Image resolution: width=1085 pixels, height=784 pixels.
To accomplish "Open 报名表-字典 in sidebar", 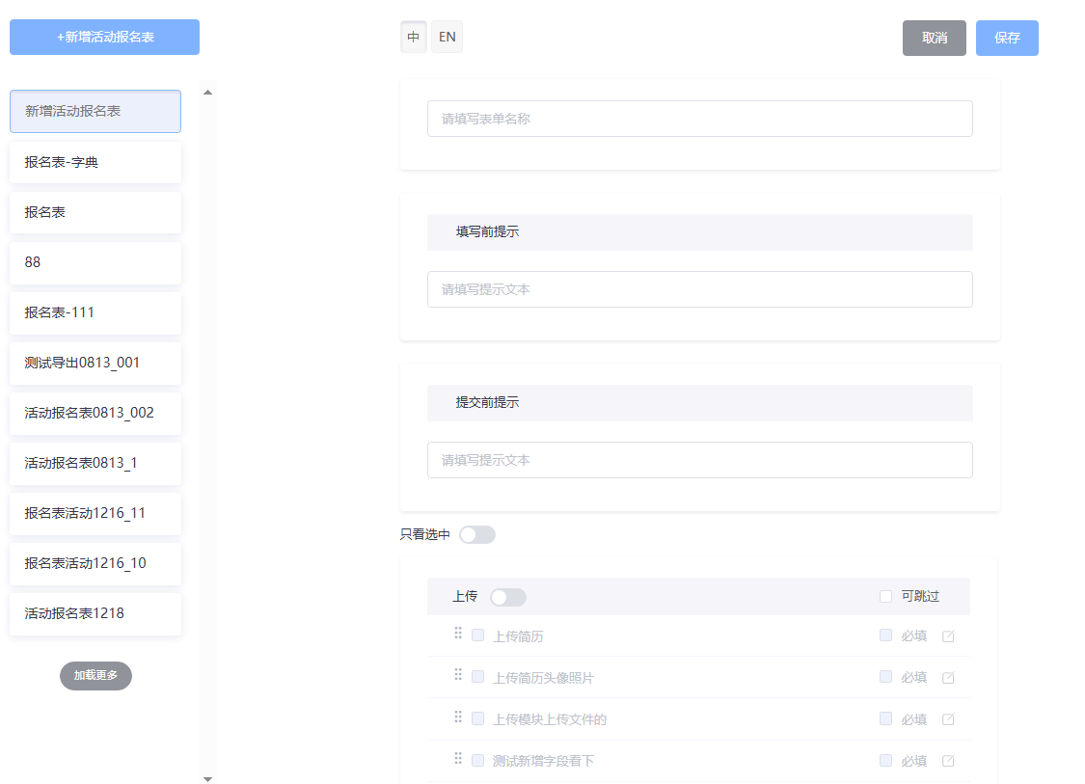I will pos(95,163).
